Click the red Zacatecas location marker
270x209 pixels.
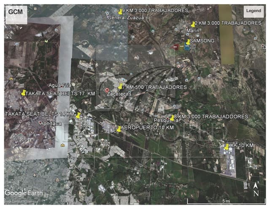pos(107,90)
